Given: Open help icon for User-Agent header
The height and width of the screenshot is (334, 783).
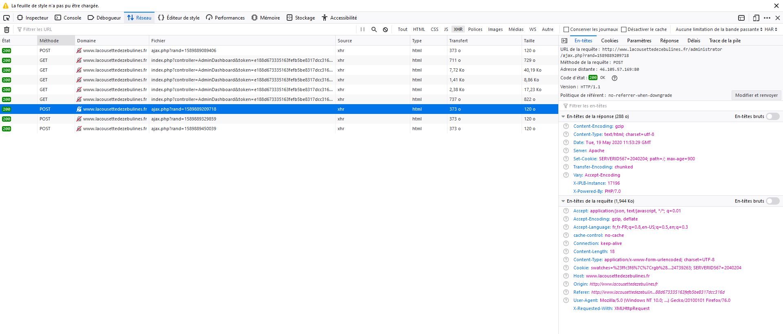Looking at the screenshot, I should coord(566,300).
